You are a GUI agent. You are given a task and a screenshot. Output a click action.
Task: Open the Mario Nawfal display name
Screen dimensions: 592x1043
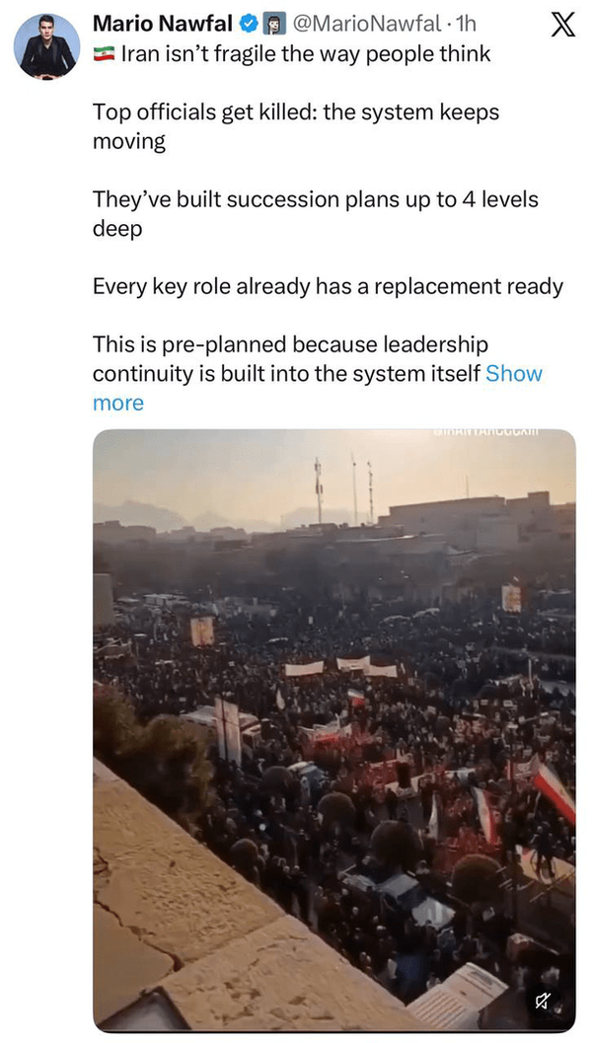click(164, 24)
